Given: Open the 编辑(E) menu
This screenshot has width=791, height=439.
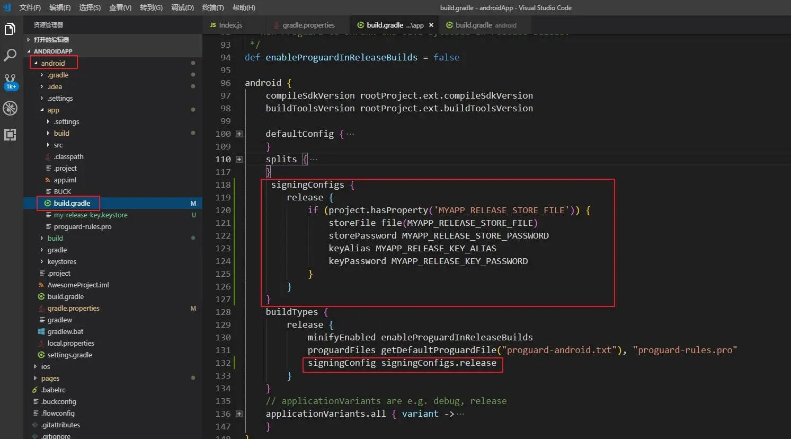Looking at the screenshot, I should [60, 7].
